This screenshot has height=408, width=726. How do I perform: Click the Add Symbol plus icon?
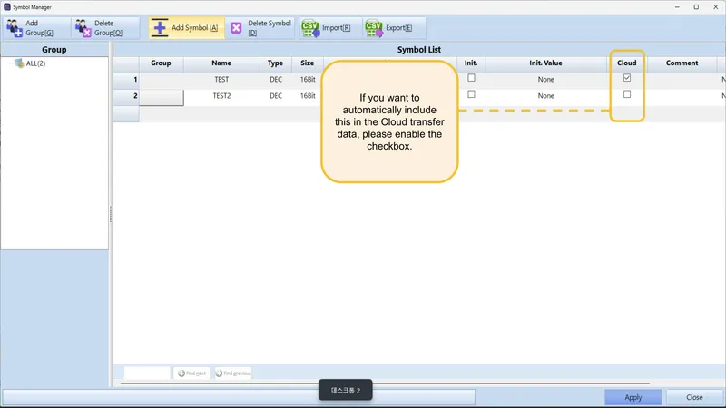click(x=160, y=28)
